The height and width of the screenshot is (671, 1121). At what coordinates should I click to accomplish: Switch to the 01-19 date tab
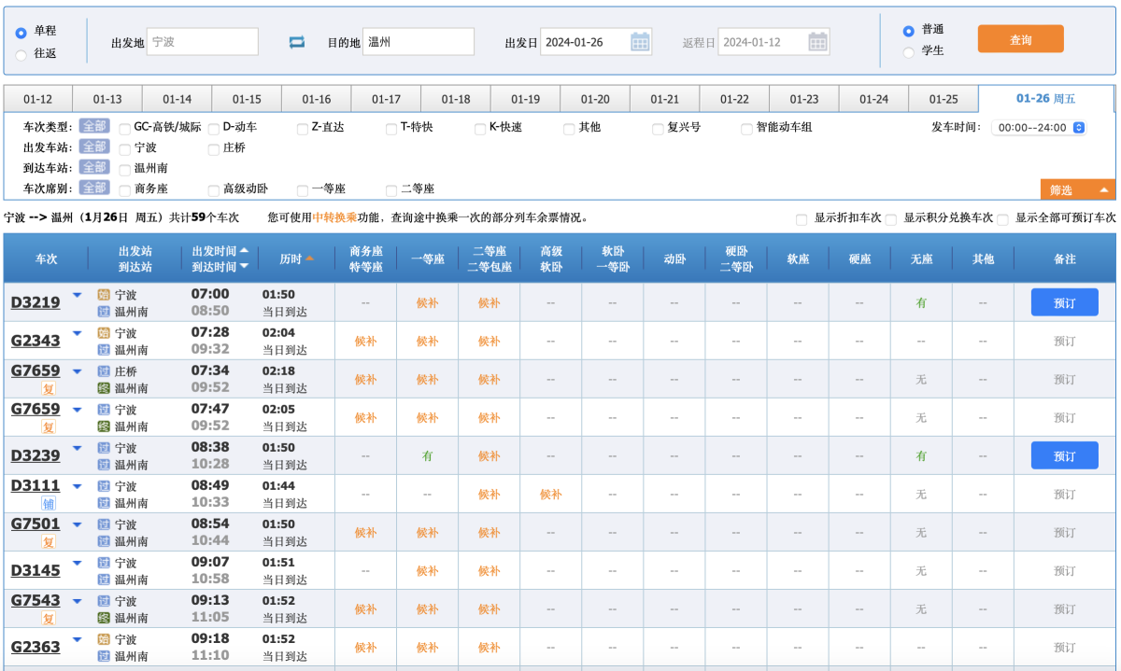click(525, 99)
